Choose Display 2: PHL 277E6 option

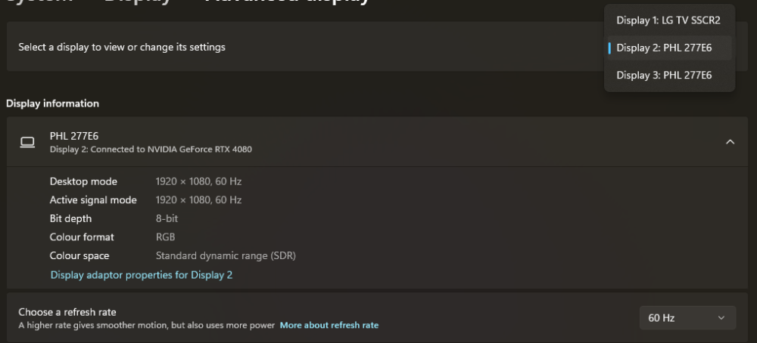click(664, 48)
